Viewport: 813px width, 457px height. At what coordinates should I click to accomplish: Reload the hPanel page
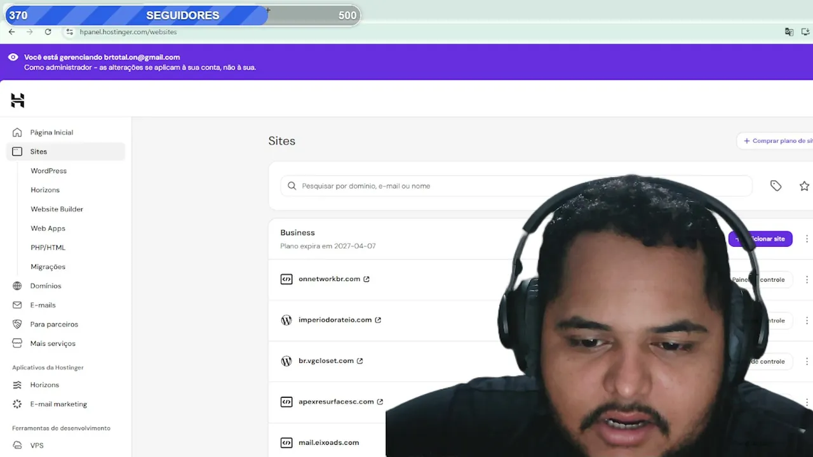(x=48, y=32)
